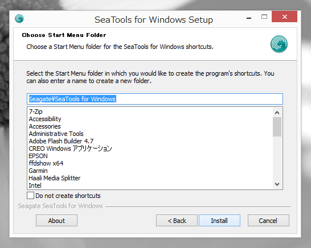Viewport: 311px width, 248px height.
Task: Click the folder list scroll down arrow
Action: (x=277, y=184)
